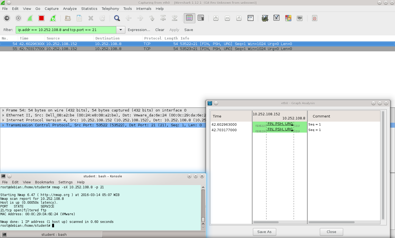Jump to the first packet icon
The width and height of the screenshot is (395, 238).
[x=163, y=18]
